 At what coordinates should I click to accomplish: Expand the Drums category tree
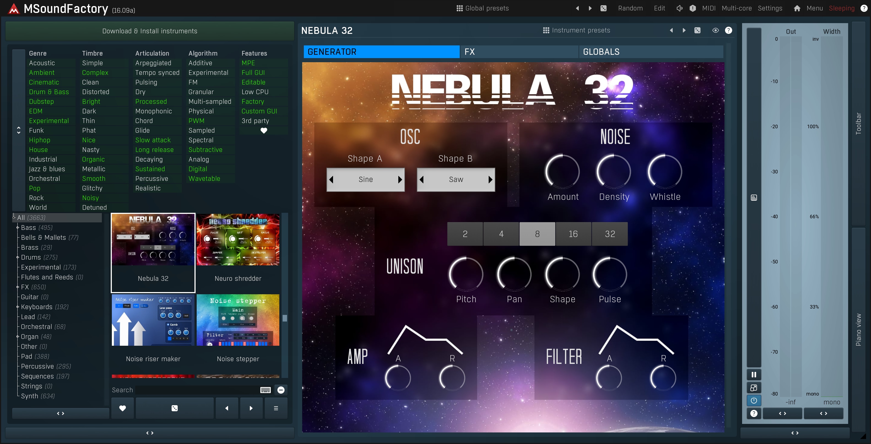point(18,257)
